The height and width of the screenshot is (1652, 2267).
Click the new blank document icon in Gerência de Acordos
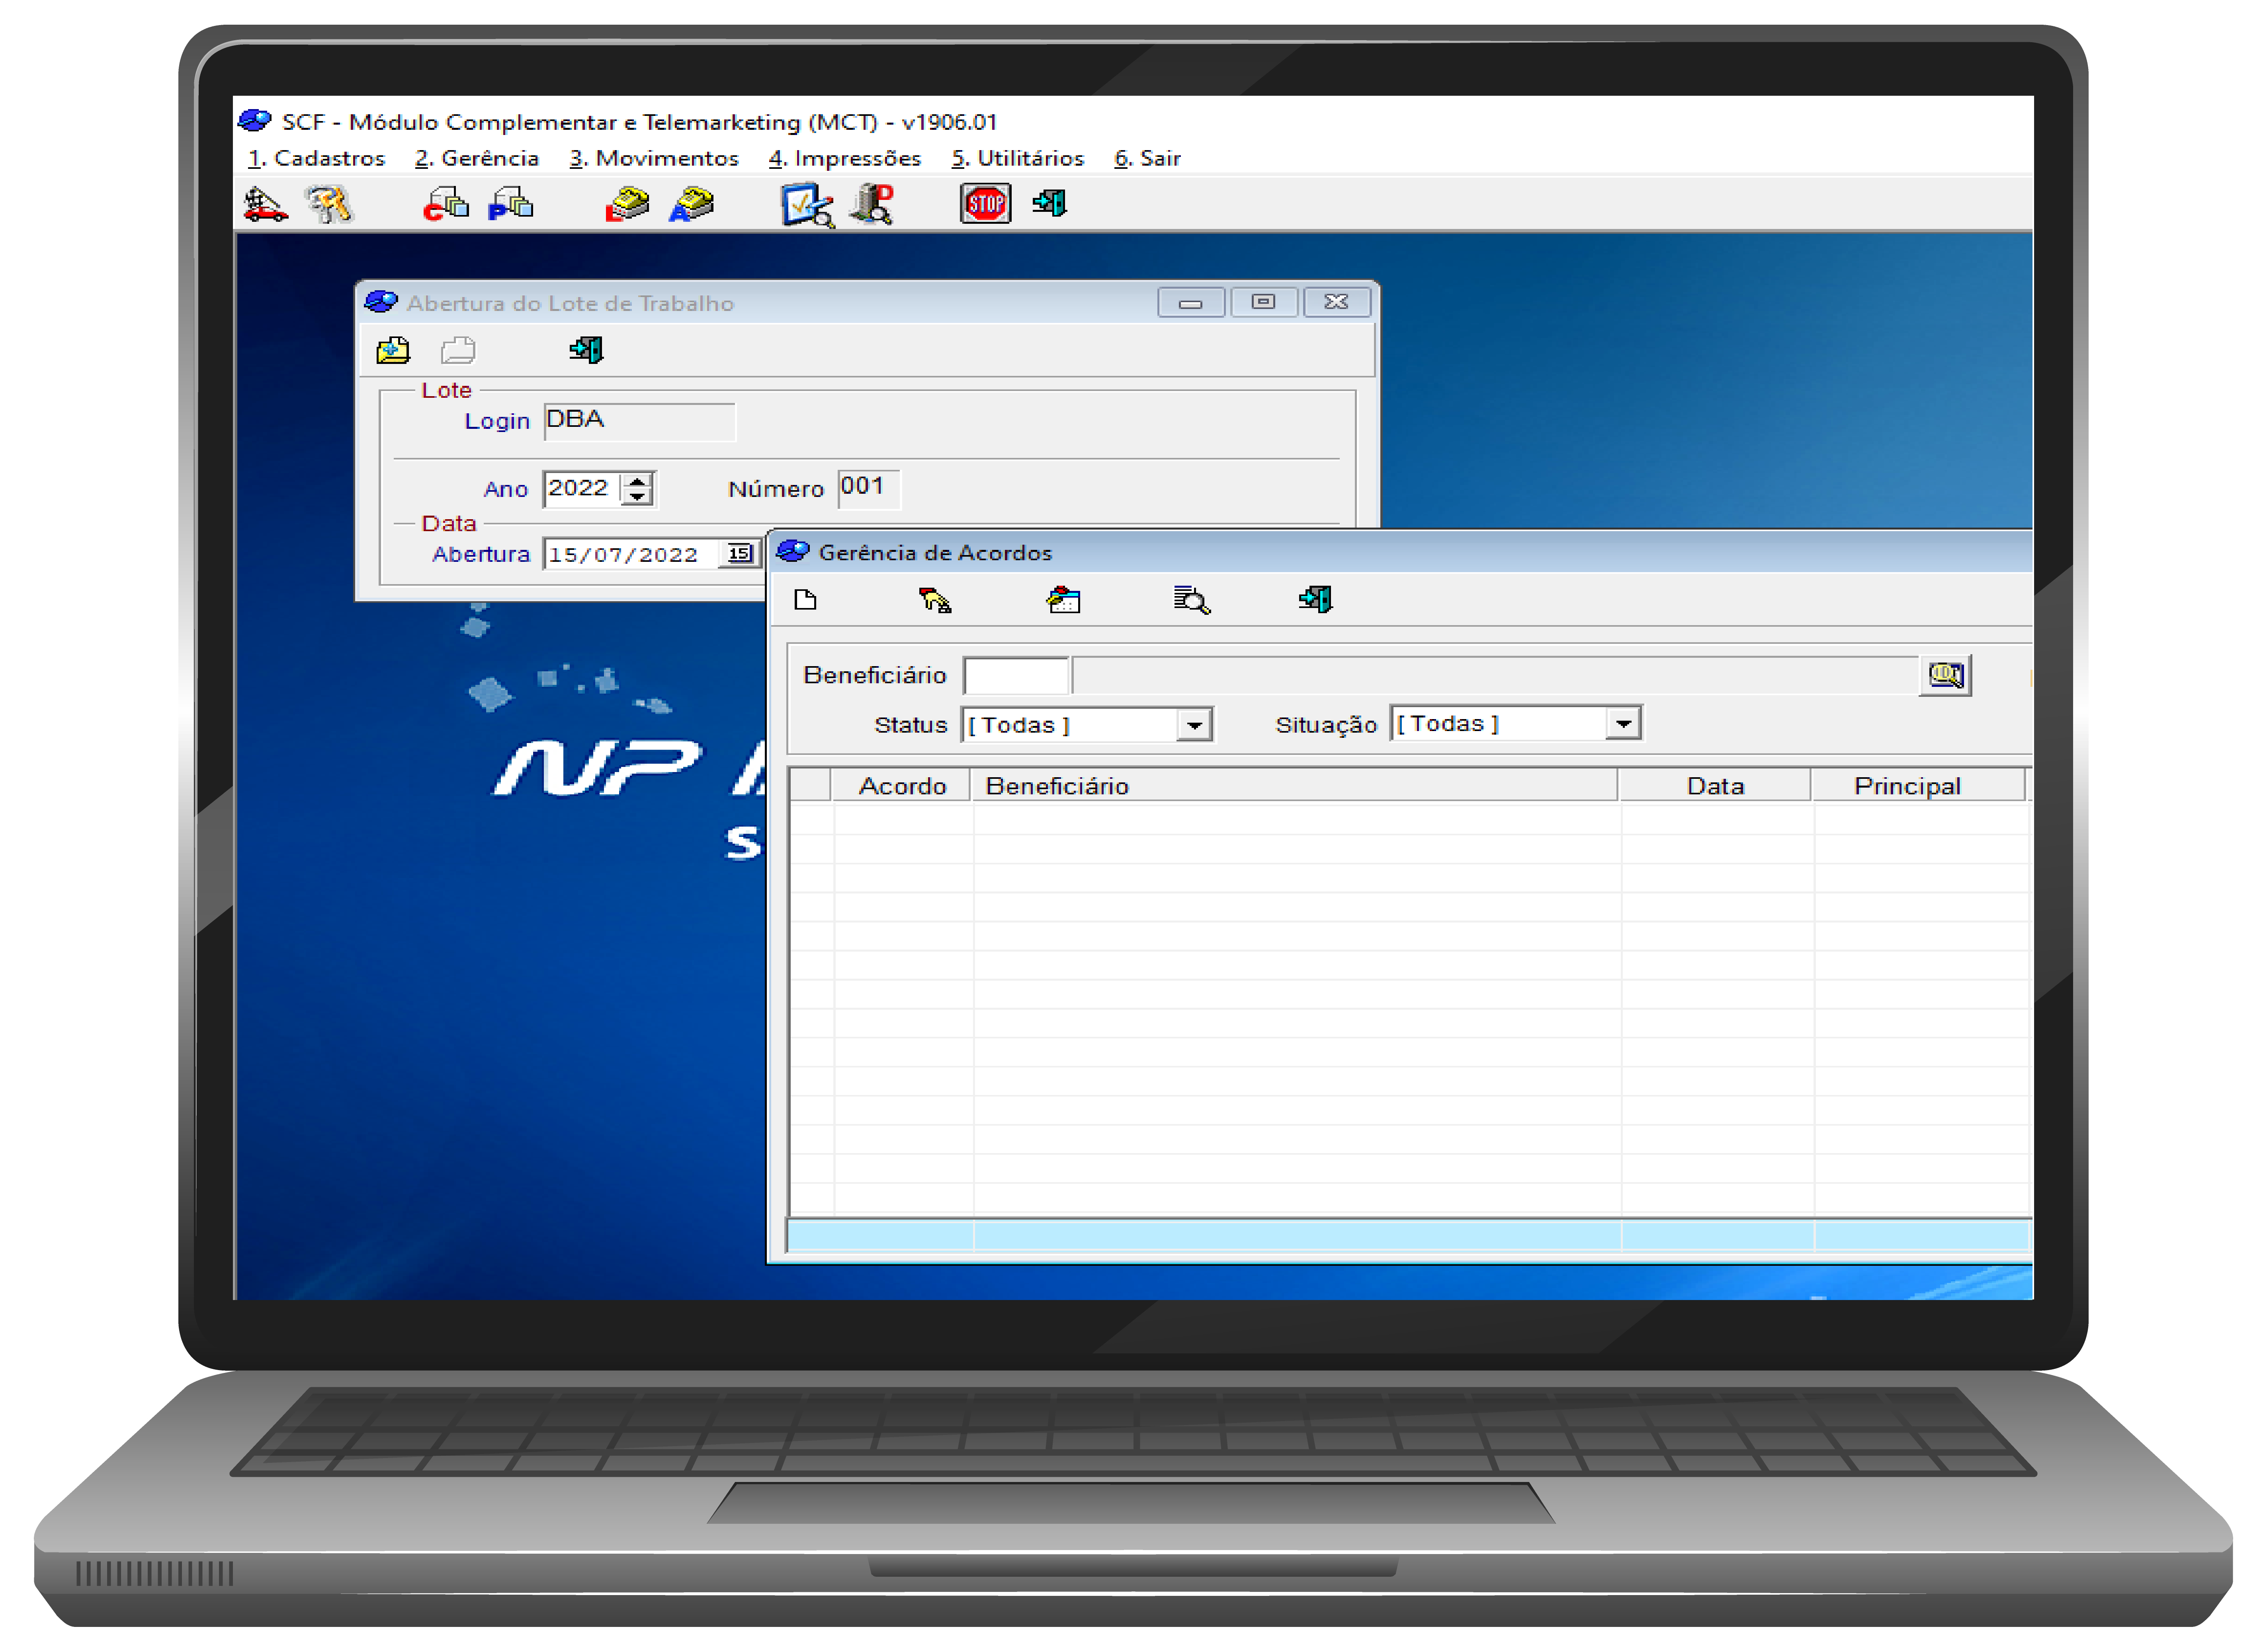pyautogui.click(x=805, y=600)
